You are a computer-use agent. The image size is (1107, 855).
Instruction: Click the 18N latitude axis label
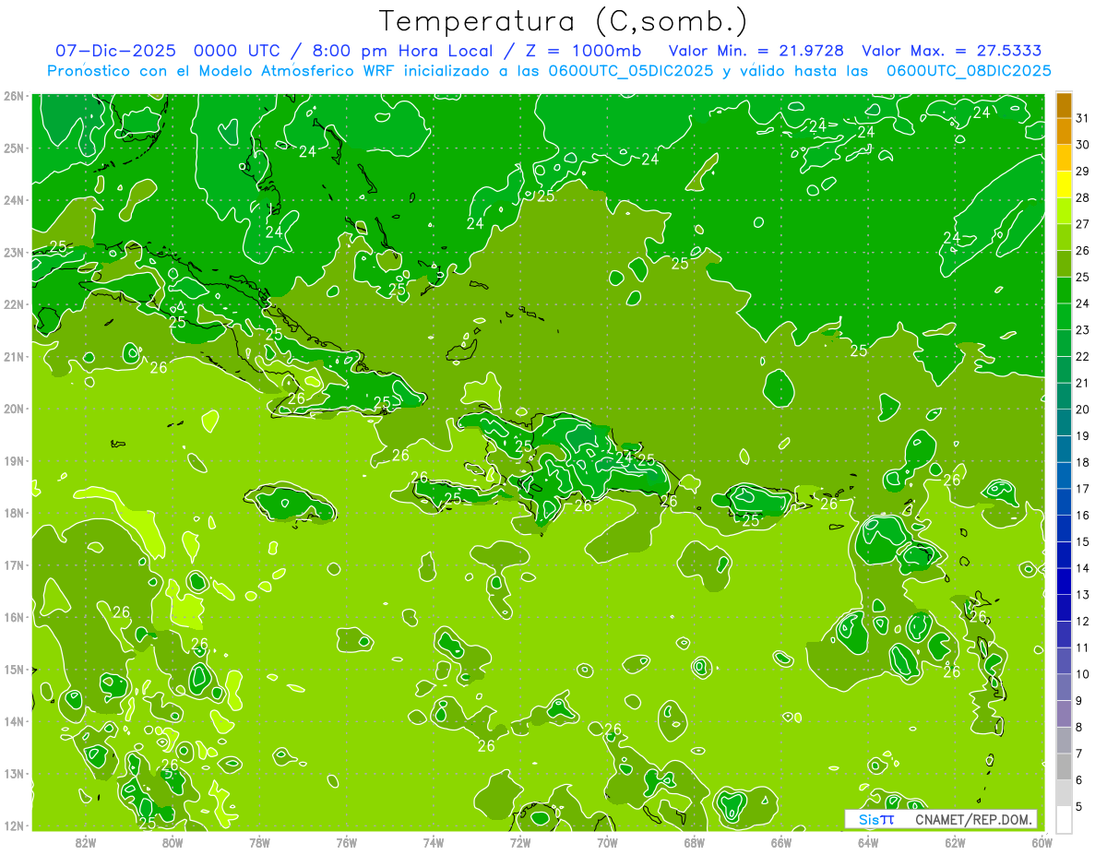(13, 513)
